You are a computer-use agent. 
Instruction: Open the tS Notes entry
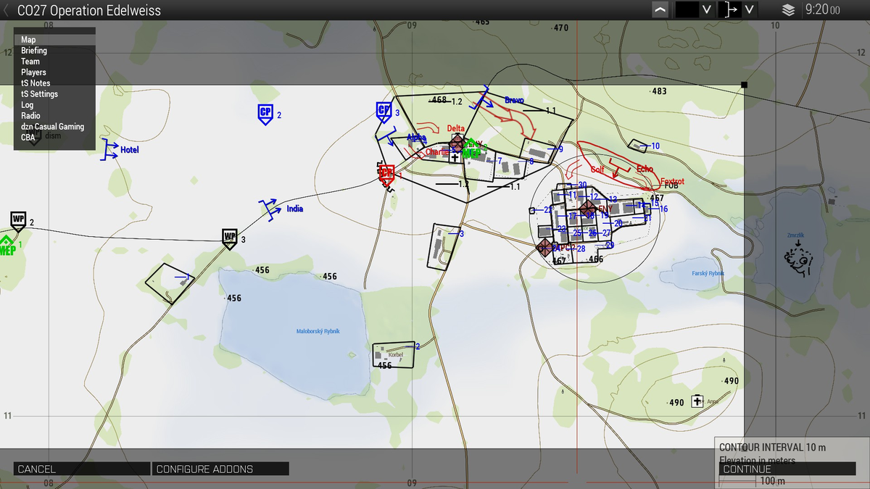coord(54,83)
